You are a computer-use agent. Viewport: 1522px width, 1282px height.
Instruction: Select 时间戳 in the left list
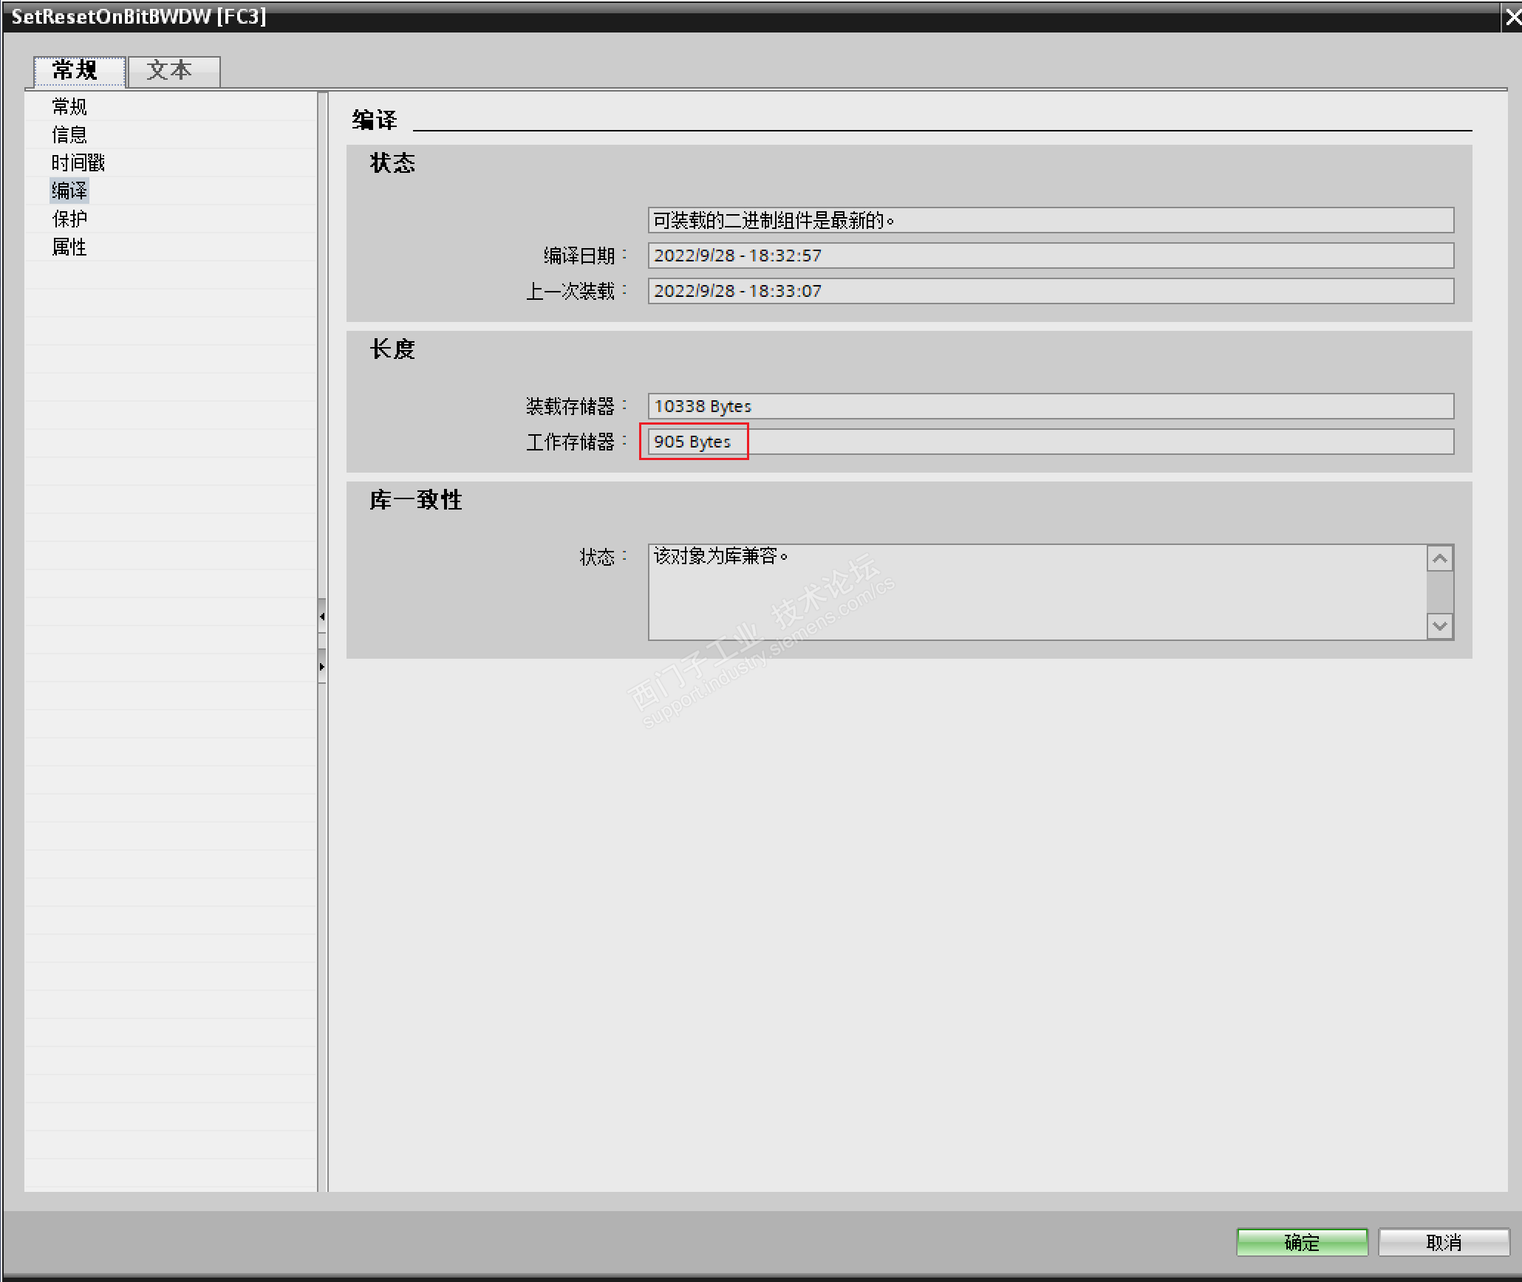(78, 163)
